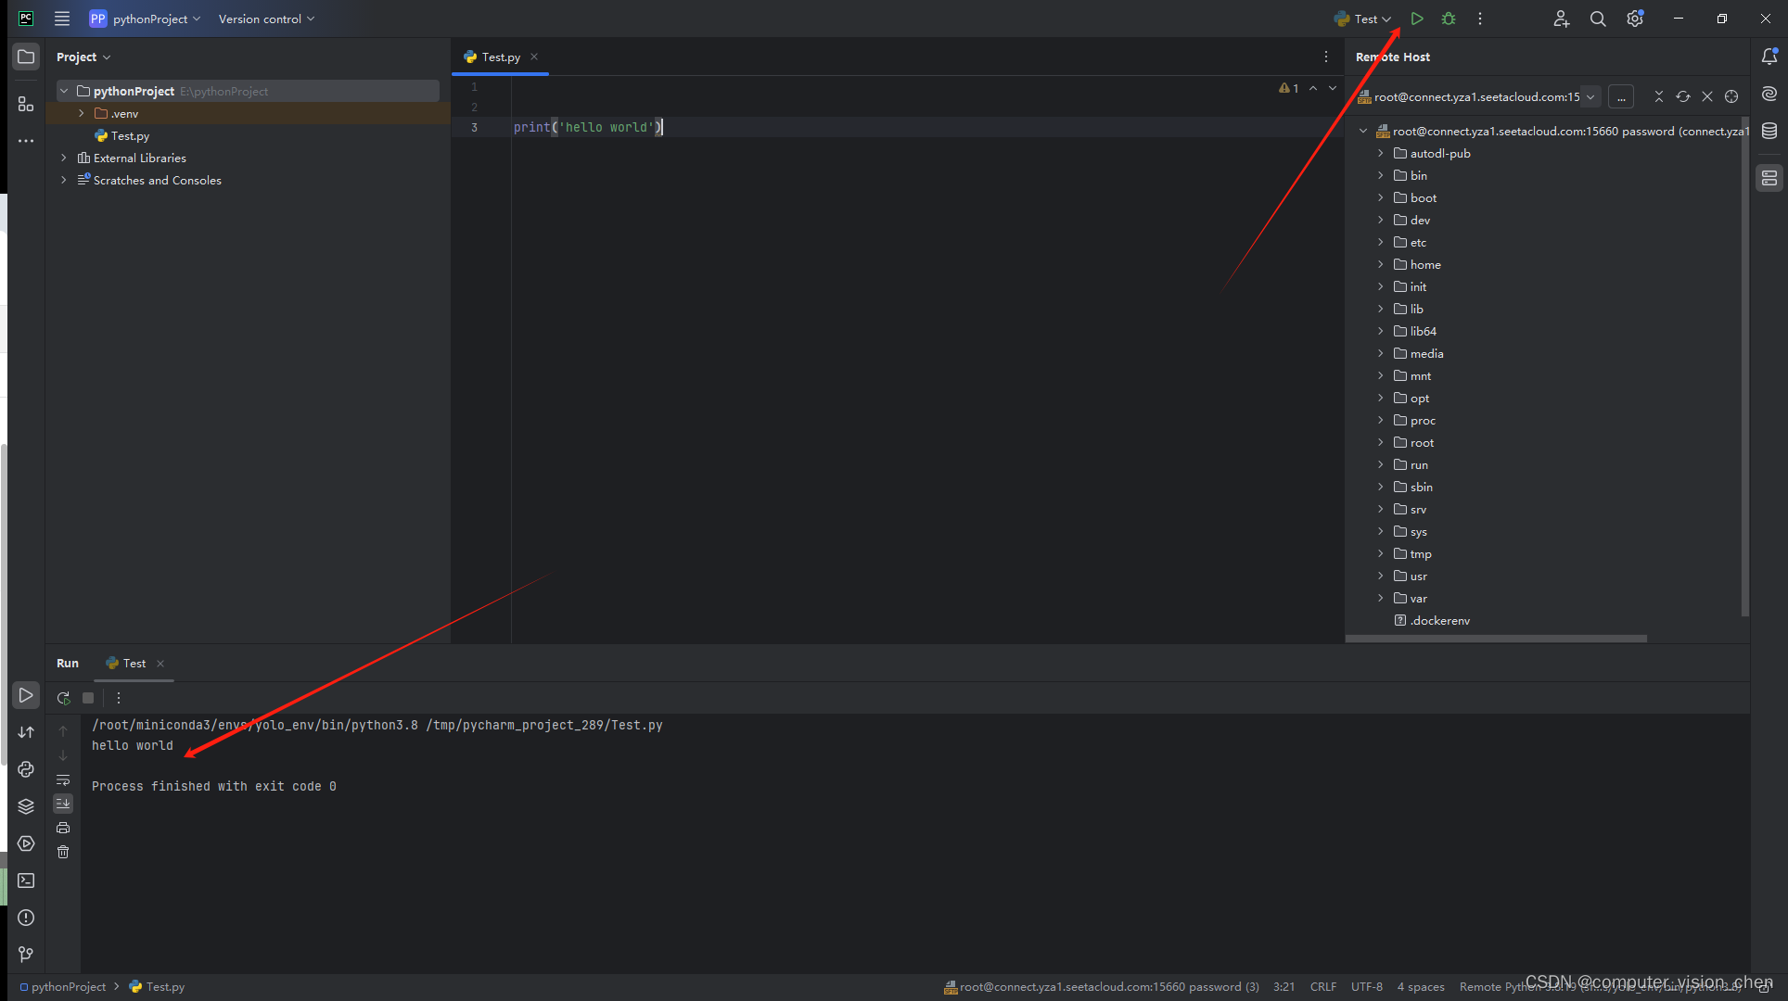Click the Run (play) button in toolbar
Screen dimensions: 1788x1001
tap(1416, 19)
